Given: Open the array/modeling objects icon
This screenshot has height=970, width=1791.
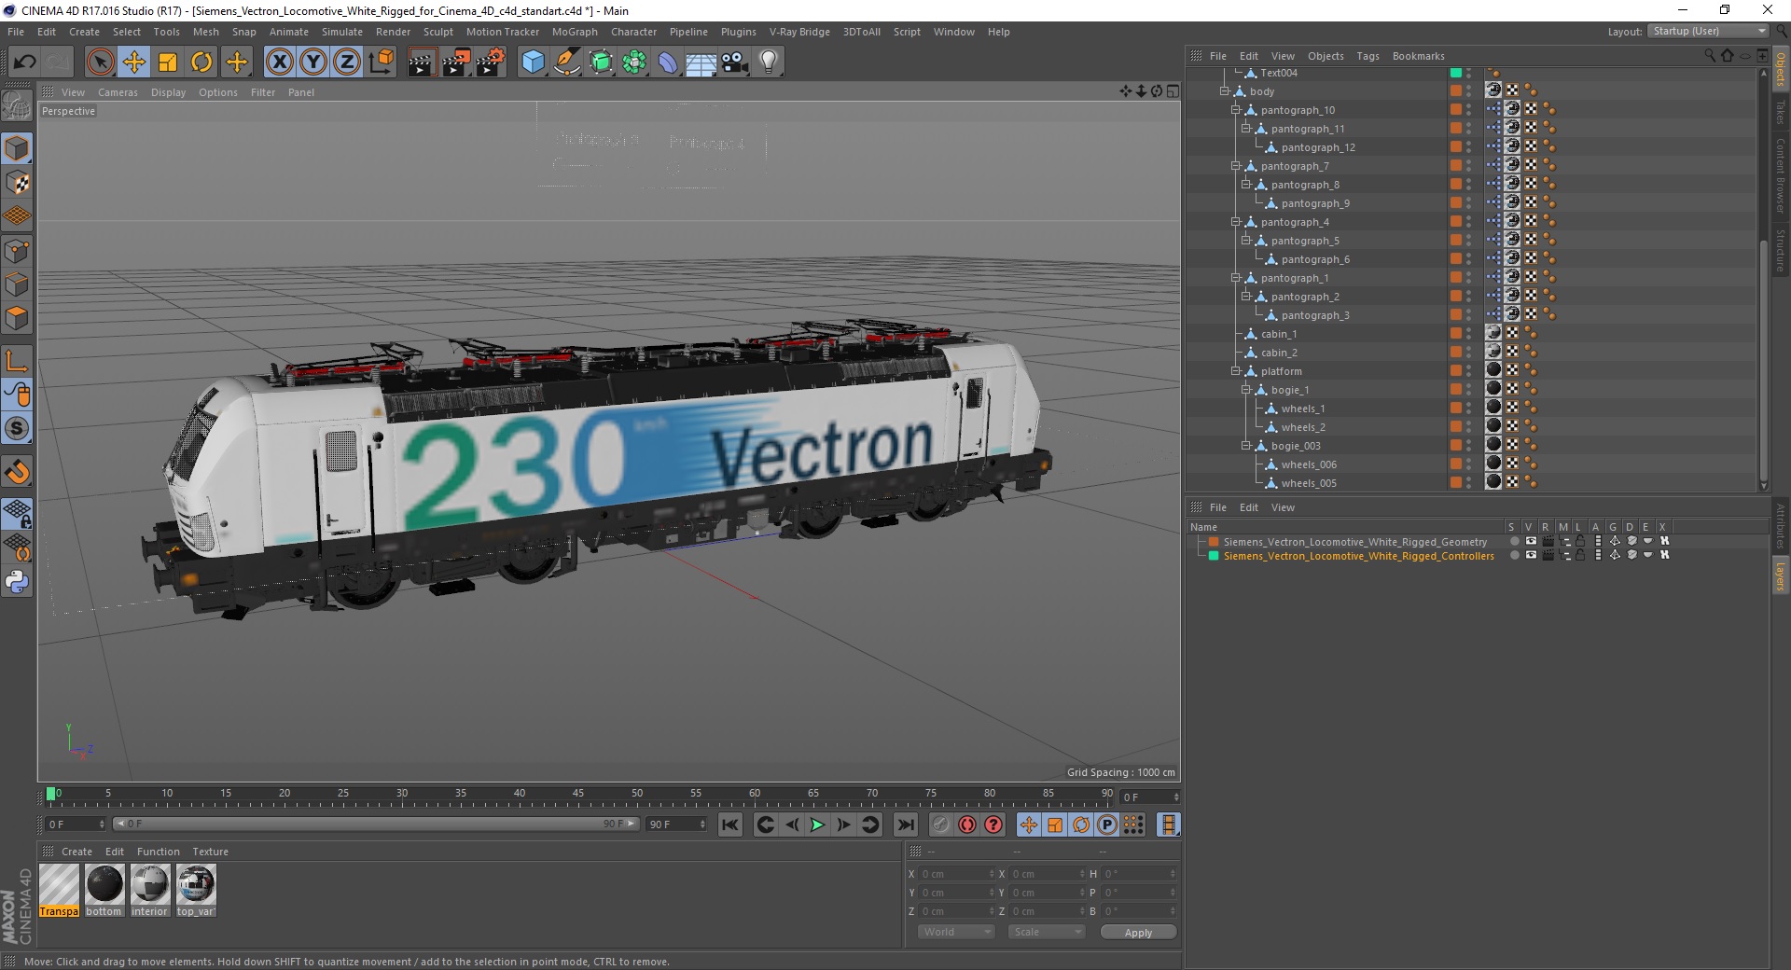Looking at the screenshot, I should [635, 62].
